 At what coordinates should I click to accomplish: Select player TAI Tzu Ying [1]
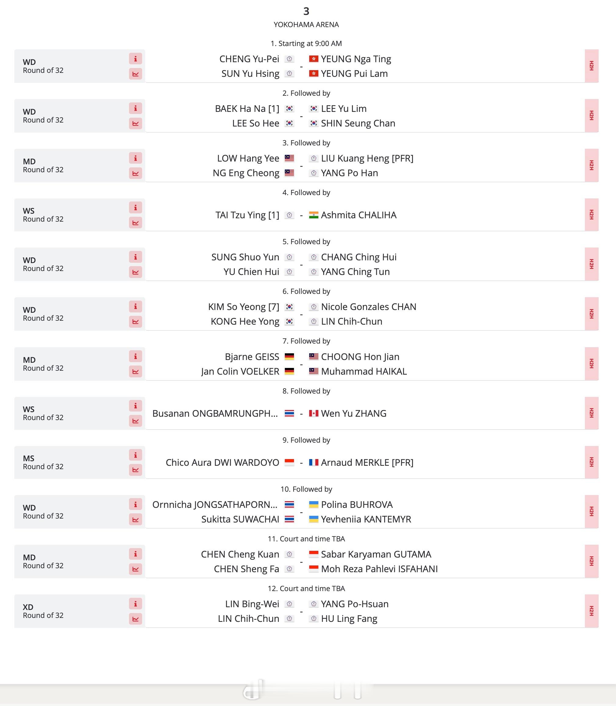click(247, 215)
